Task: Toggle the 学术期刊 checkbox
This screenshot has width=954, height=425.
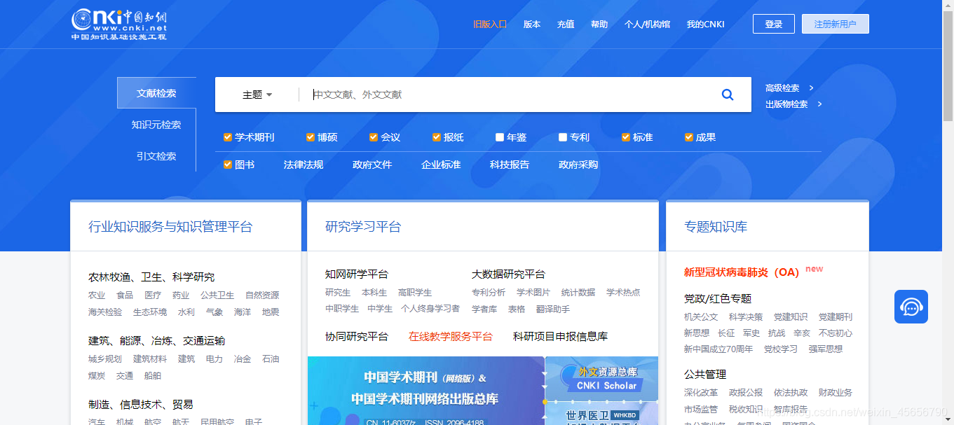Action: click(x=228, y=137)
